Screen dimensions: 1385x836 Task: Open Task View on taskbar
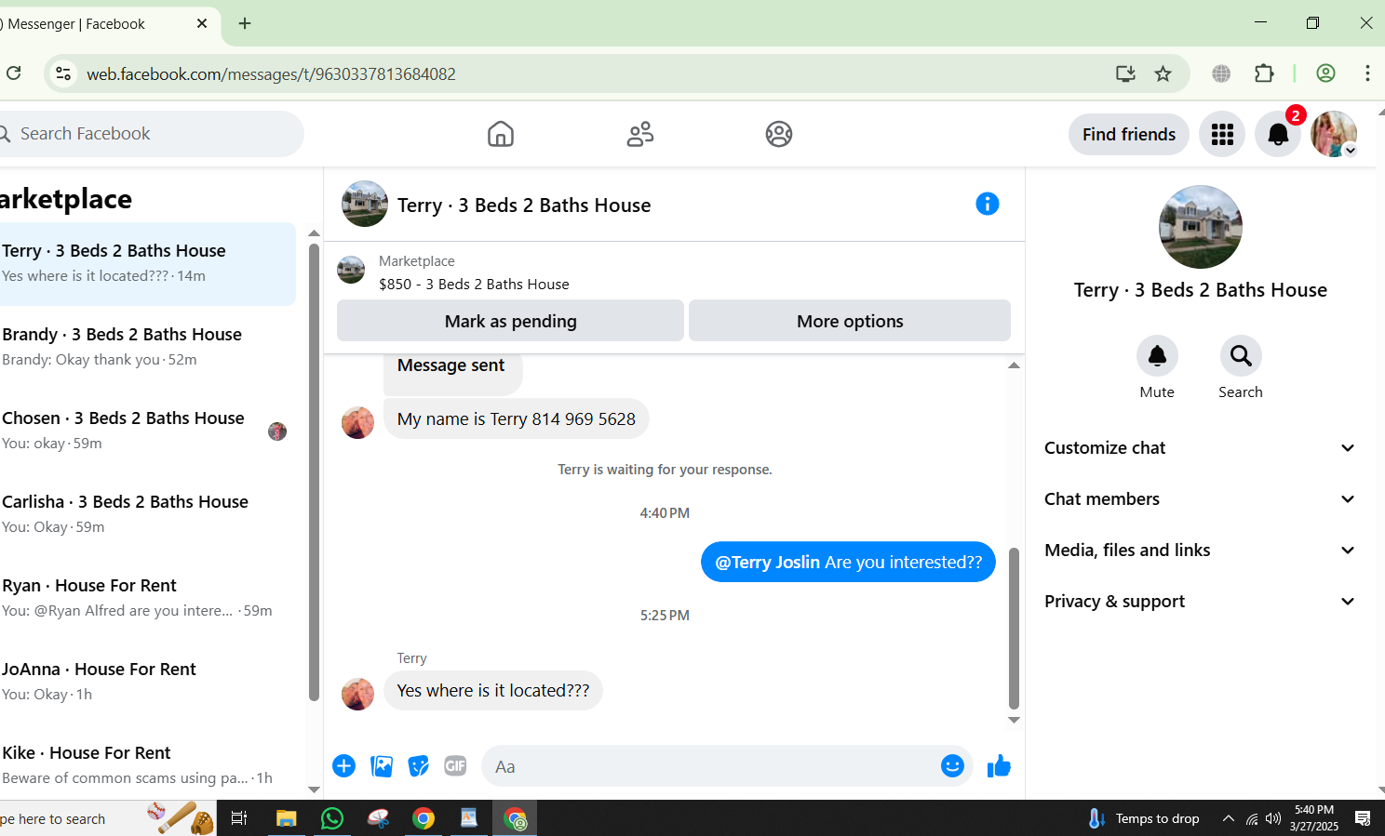239,818
